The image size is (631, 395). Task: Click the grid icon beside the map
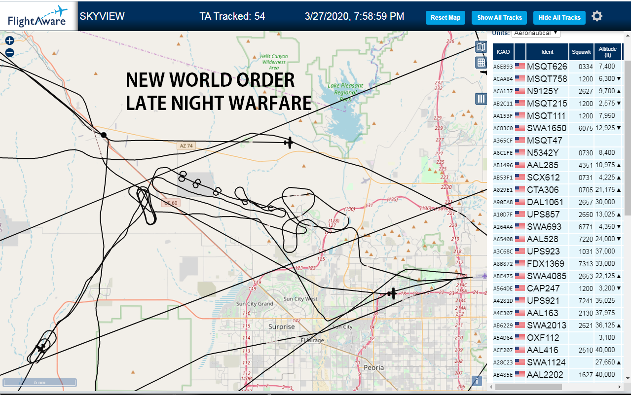tap(481, 62)
